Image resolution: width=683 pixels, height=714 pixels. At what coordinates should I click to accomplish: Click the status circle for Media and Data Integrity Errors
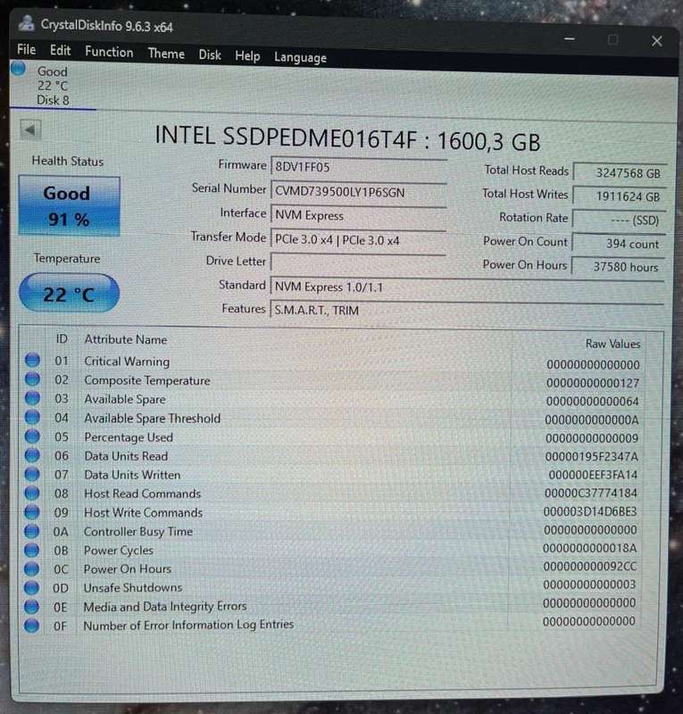pos(31,607)
